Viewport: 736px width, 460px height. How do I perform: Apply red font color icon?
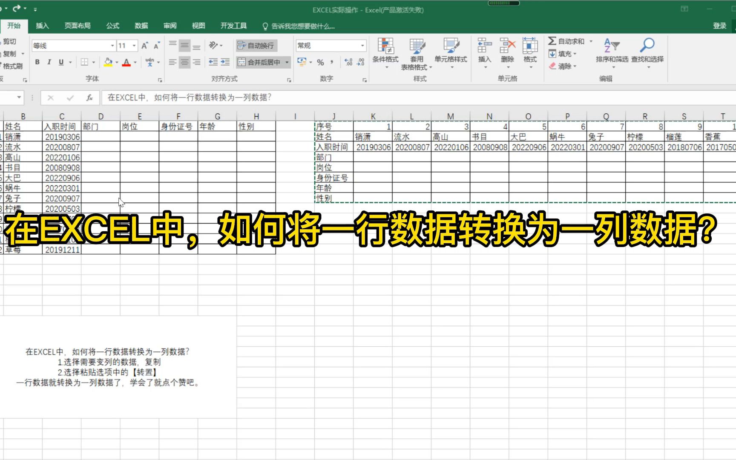(x=126, y=62)
